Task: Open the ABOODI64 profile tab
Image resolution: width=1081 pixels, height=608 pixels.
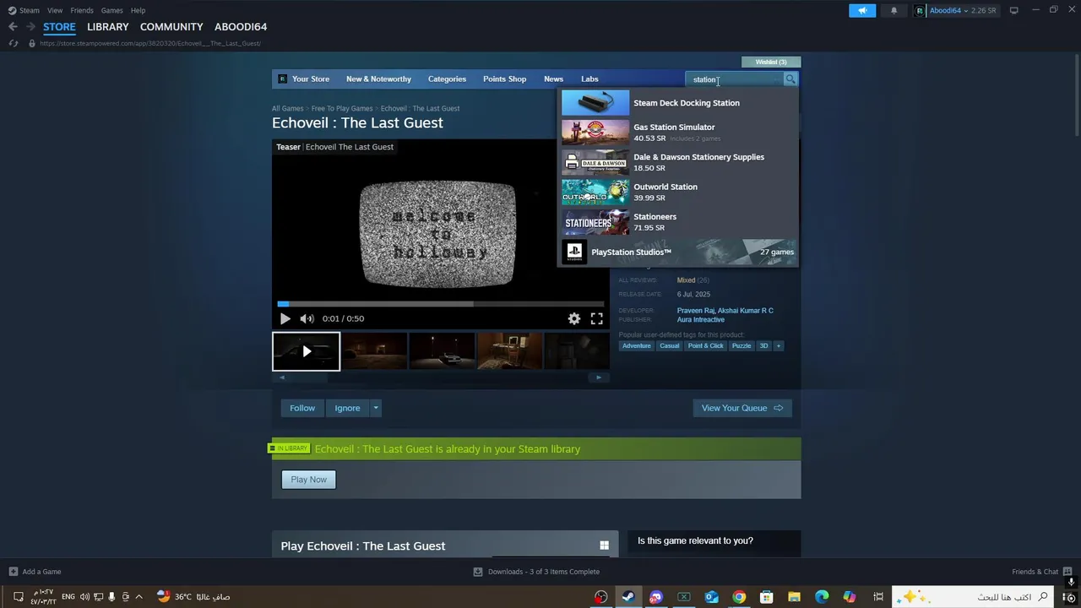Action: pyautogui.click(x=241, y=27)
